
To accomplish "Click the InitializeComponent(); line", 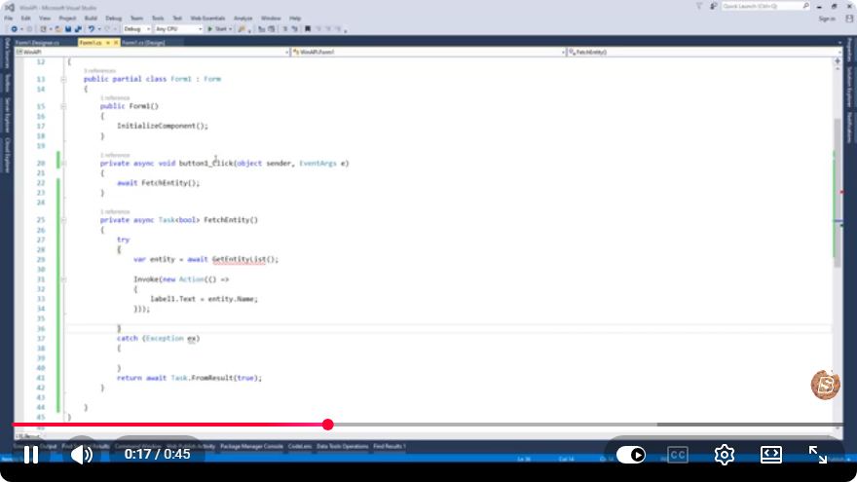I will pos(163,126).
